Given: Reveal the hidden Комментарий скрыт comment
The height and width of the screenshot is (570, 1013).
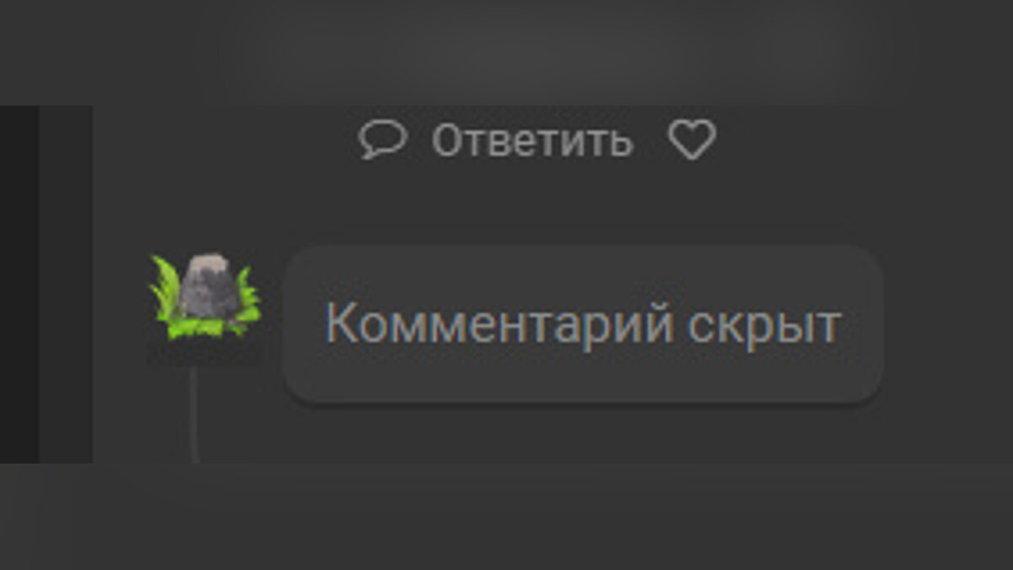Looking at the screenshot, I should coord(582,324).
